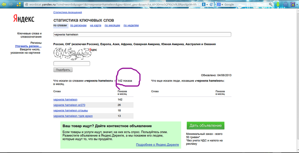Click the value 18 in the results table

tap(119, 111)
